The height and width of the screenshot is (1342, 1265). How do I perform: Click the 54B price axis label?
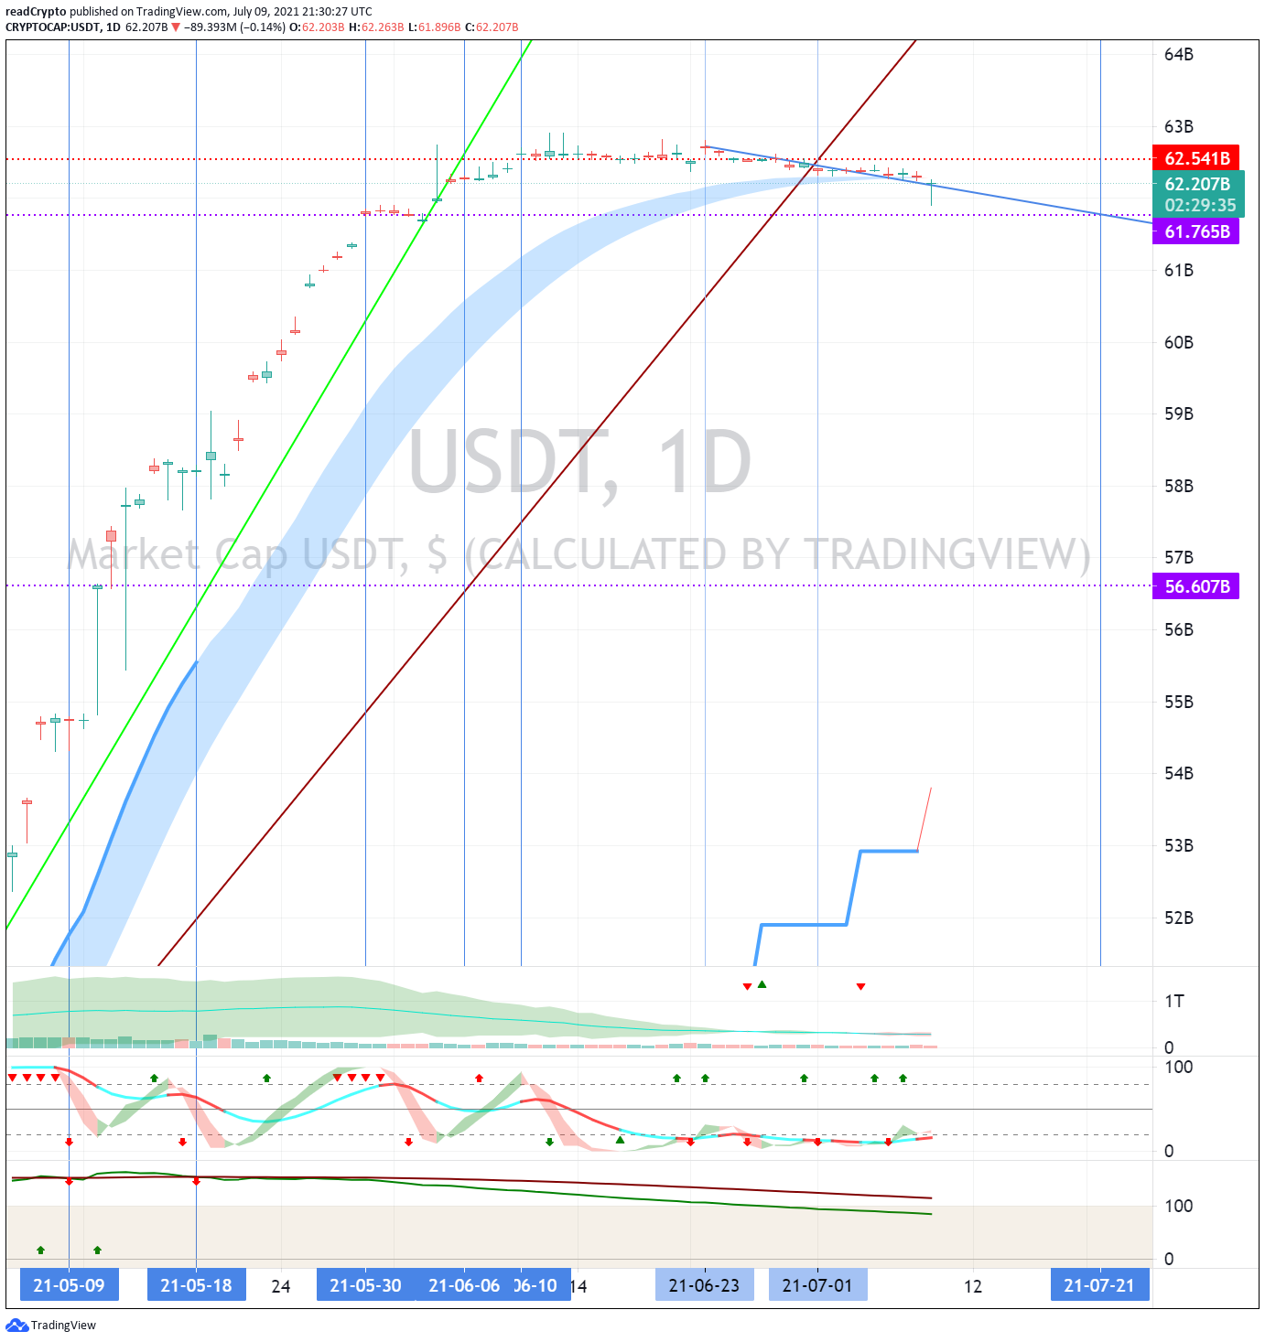coord(1179,773)
